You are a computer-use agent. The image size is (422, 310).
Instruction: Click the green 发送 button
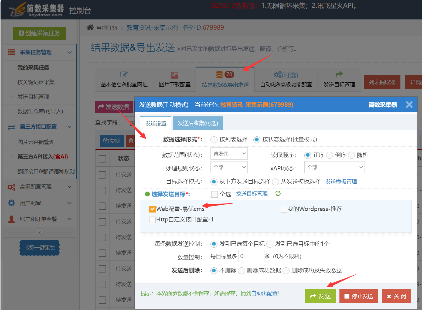coord(320,296)
